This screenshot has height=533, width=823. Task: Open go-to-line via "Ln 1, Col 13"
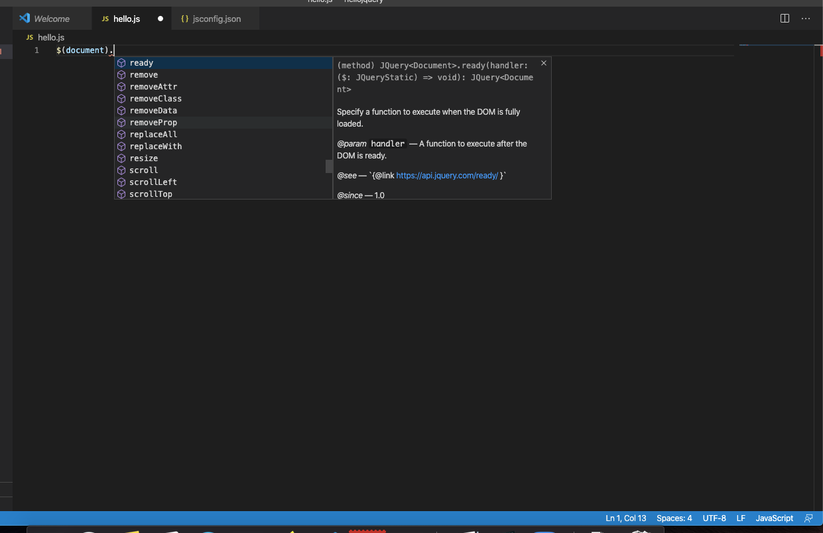coord(625,518)
